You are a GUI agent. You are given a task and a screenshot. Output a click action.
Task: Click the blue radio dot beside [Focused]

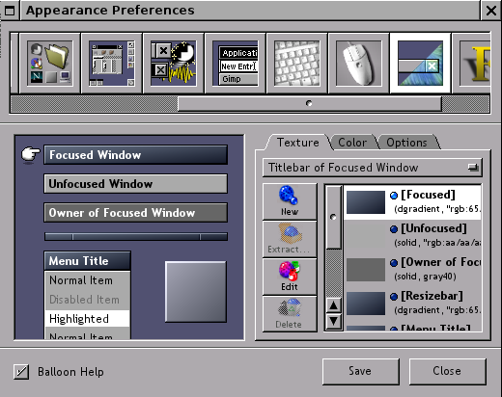pos(394,196)
